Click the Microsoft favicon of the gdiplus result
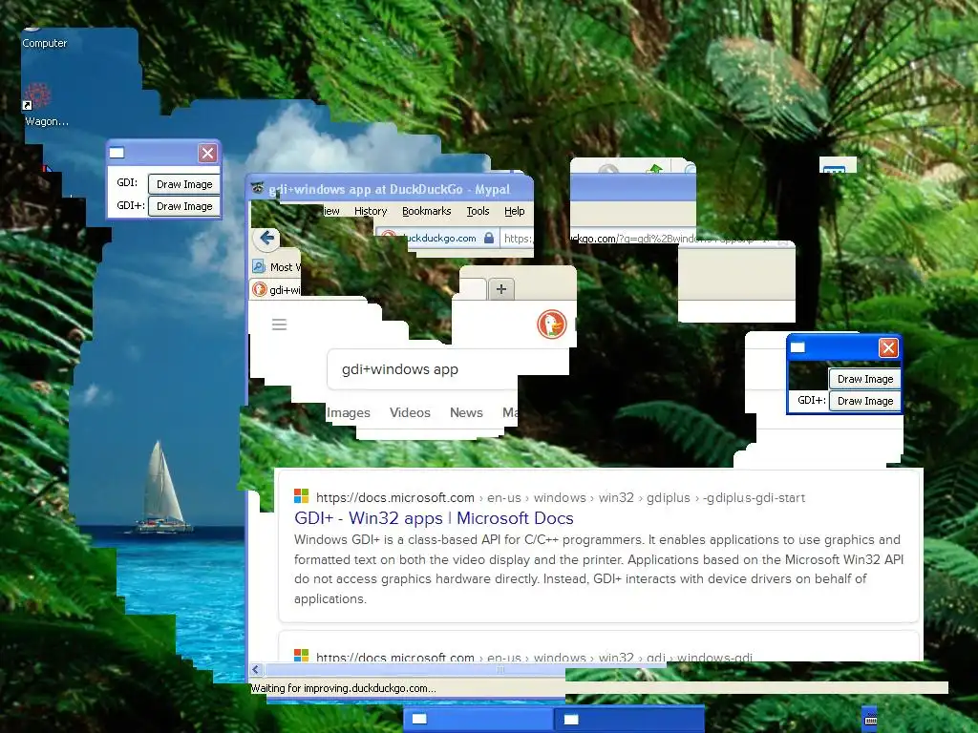Screen dimensions: 978x733 click(x=301, y=496)
